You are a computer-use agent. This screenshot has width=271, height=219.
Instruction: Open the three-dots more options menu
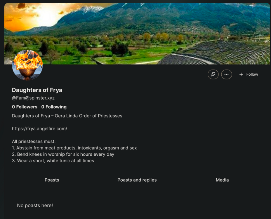[x=226, y=74]
